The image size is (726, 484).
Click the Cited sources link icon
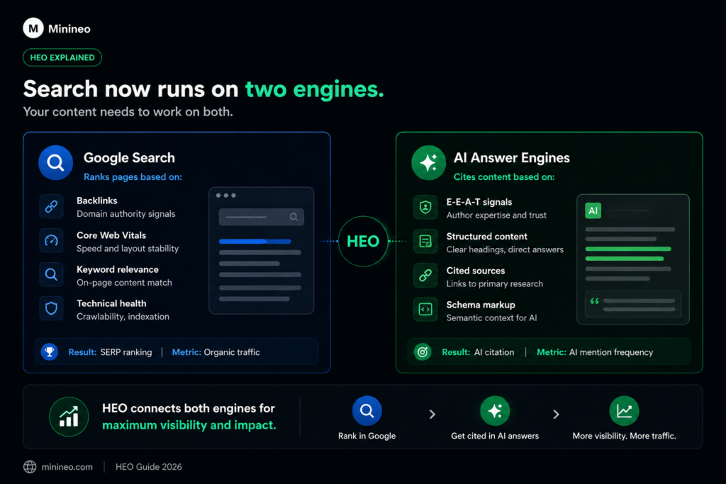point(425,276)
